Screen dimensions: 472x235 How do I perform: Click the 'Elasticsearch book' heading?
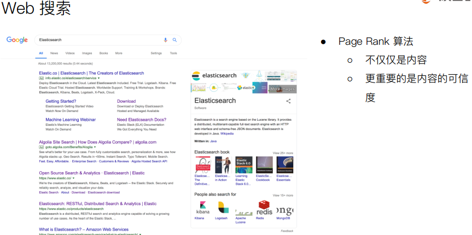click(x=212, y=152)
